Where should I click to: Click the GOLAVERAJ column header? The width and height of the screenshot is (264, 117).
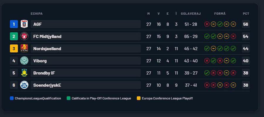(191, 14)
